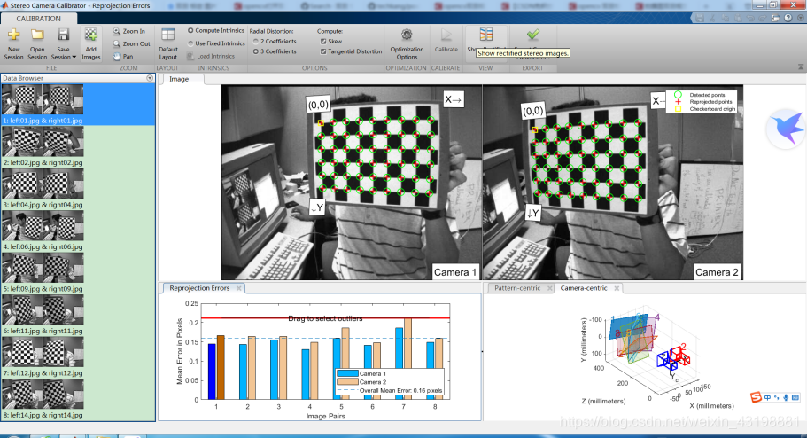Viewport: 807px width, 438px height.
Task: Select the Zoom In tool
Action: click(129, 31)
